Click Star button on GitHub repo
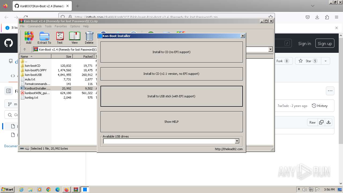 pyautogui.click(x=308, y=61)
